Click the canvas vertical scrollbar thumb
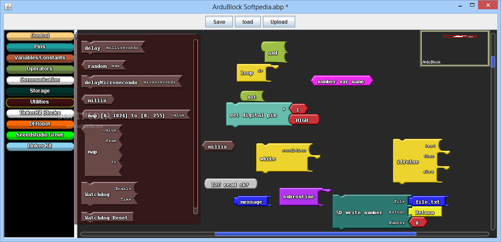This screenshot has height=242, width=501. (x=493, y=61)
